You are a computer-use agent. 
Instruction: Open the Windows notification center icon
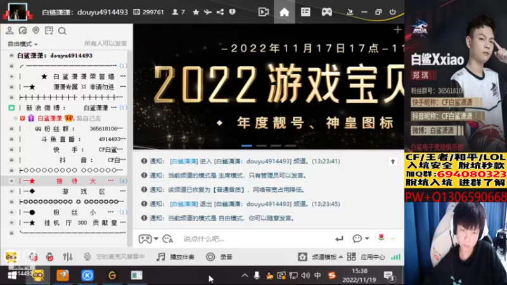[x=389, y=275]
